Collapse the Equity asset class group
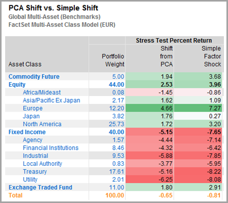 point(17,85)
